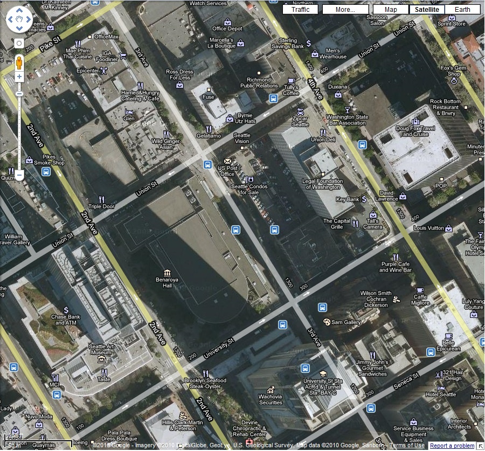Click Mae Phim Thai Cuisine restaurant icon
Viewport: 485px width, 451px height.
pos(78,44)
